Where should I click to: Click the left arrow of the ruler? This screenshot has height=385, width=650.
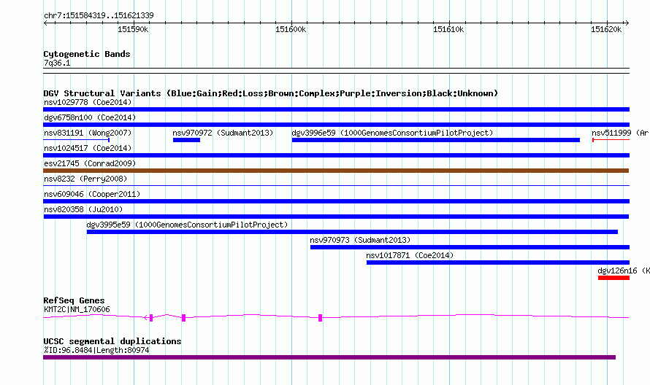tap(45, 23)
